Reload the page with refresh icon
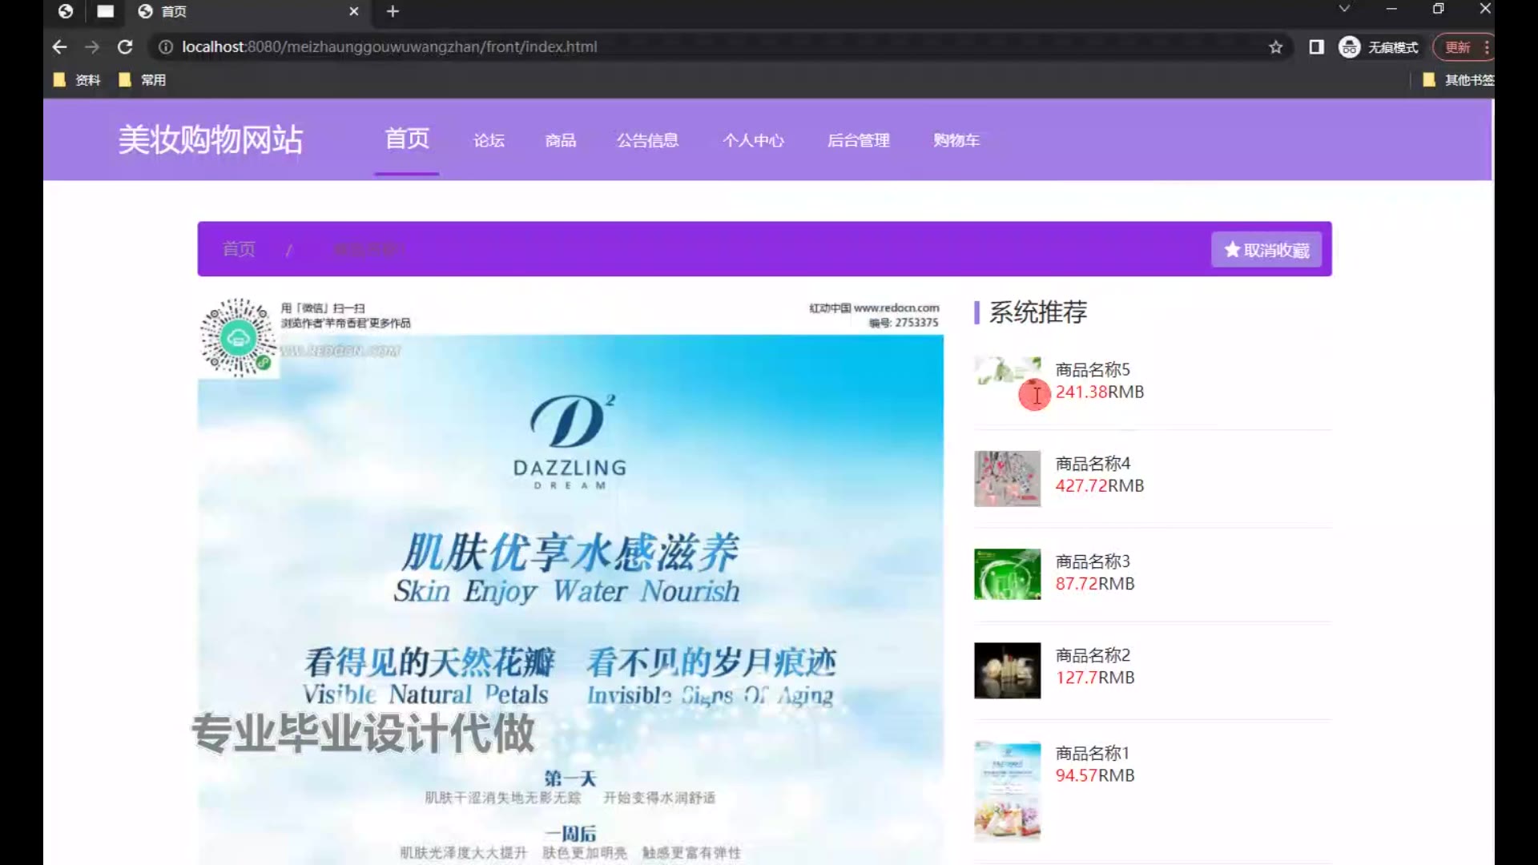This screenshot has height=865, width=1538. pyautogui.click(x=125, y=47)
